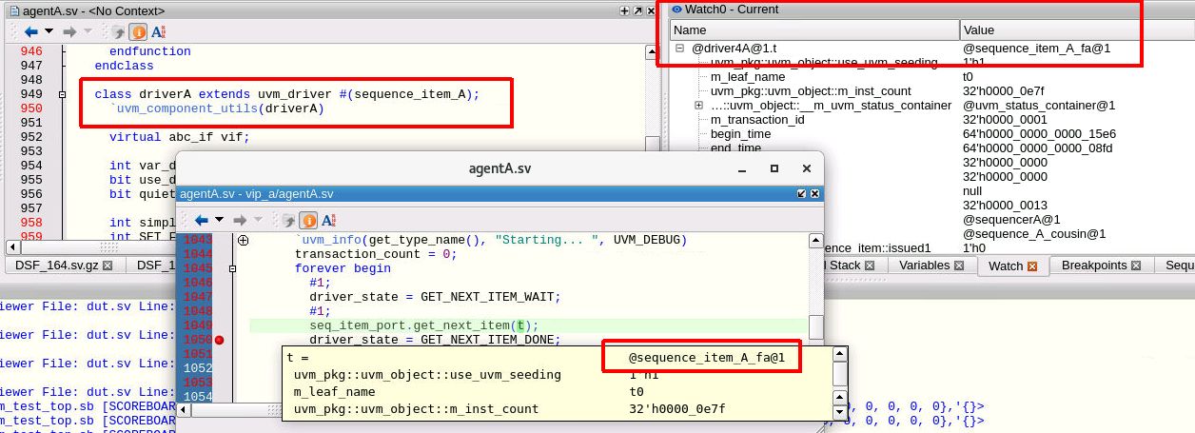This screenshot has height=433, width=1195.
Task: Toggle orange info icon in floating window toolbar
Action: click(308, 220)
